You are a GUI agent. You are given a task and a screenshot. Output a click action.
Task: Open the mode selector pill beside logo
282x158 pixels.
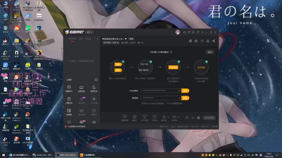coord(90,32)
